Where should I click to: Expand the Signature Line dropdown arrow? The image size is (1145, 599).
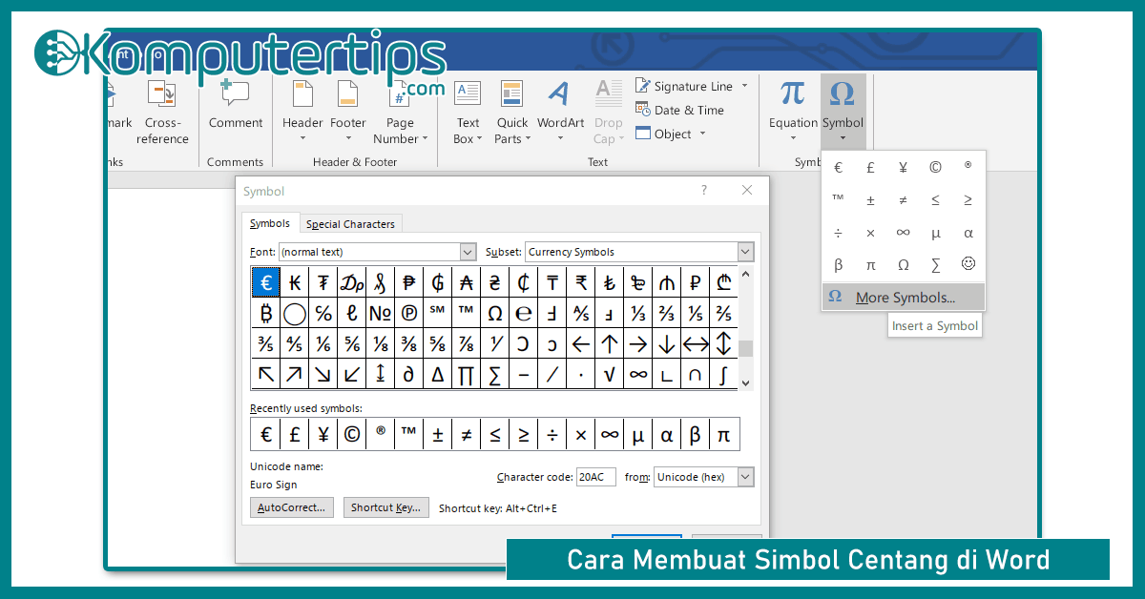pyautogui.click(x=745, y=86)
